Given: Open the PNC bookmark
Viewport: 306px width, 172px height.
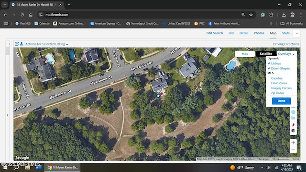Looking at the screenshot, I should point(199,23).
